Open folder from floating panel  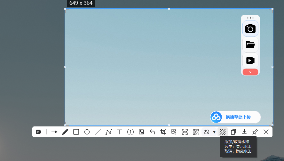click(250, 44)
